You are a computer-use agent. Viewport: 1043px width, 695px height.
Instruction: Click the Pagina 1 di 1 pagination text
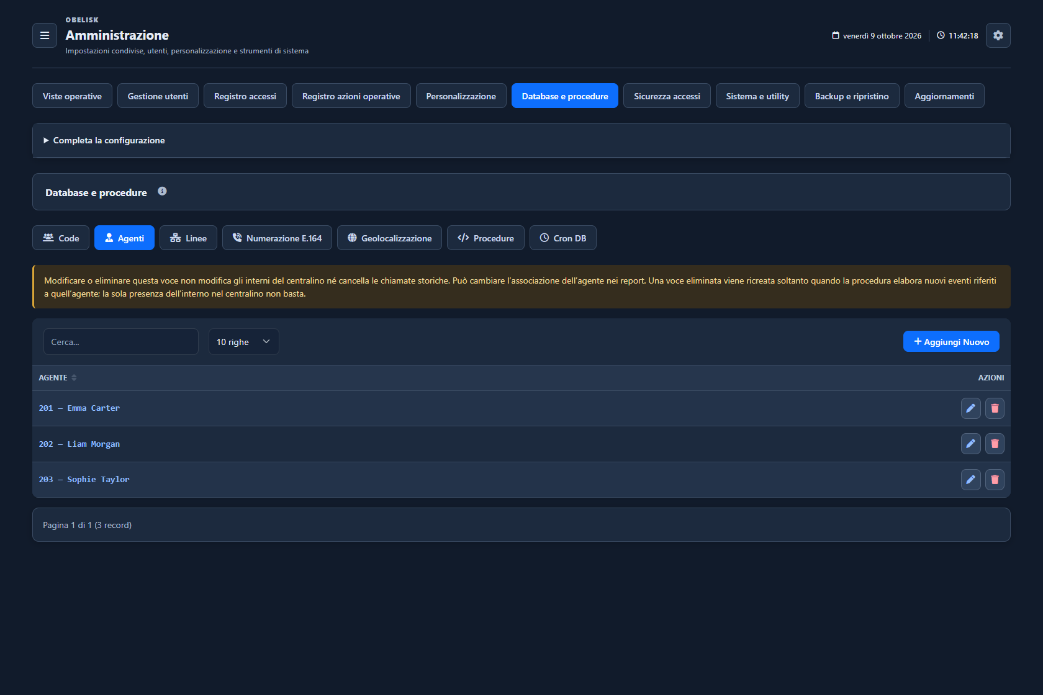[x=87, y=525]
